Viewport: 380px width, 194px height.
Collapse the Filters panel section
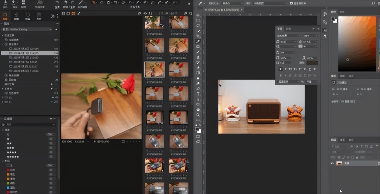click(x=3, y=119)
